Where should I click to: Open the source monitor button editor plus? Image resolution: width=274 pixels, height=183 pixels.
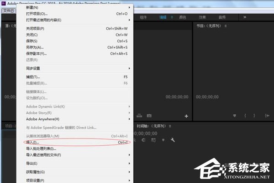[186, 116]
